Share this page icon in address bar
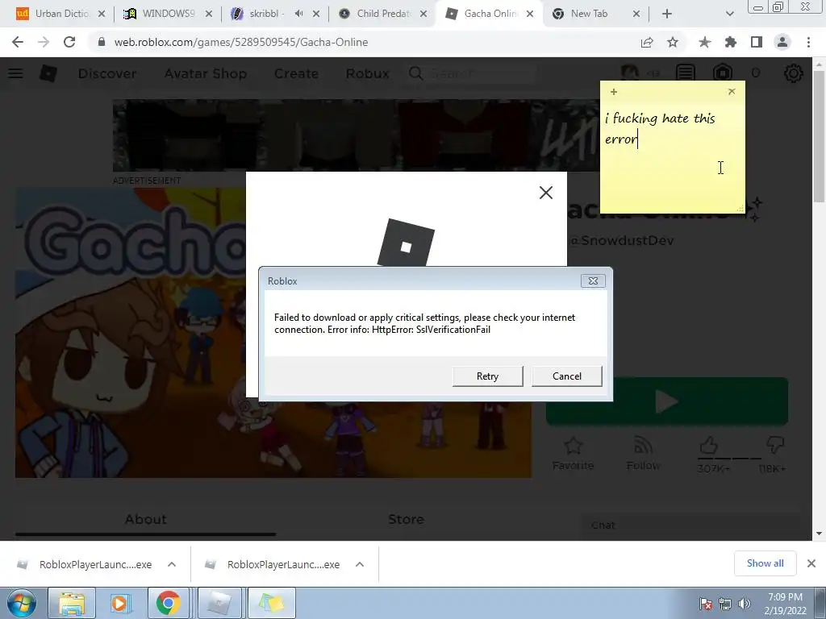The image size is (826, 619). [647, 42]
